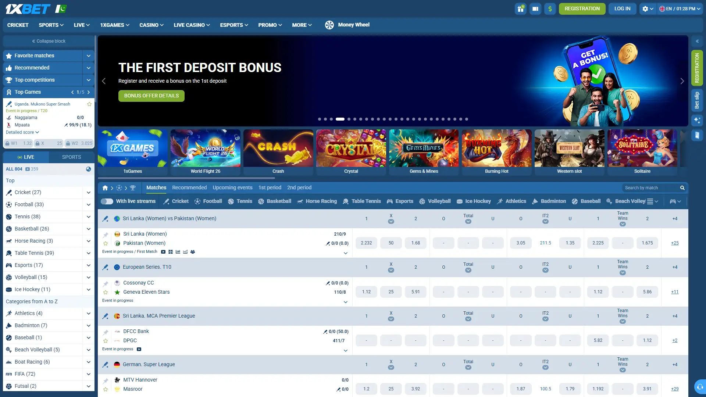This screenshot has width=706, height=397.
Task: Expand Ice Hockey (11) in sidebar
Action: pyautogui.click(x=88, y=290)
